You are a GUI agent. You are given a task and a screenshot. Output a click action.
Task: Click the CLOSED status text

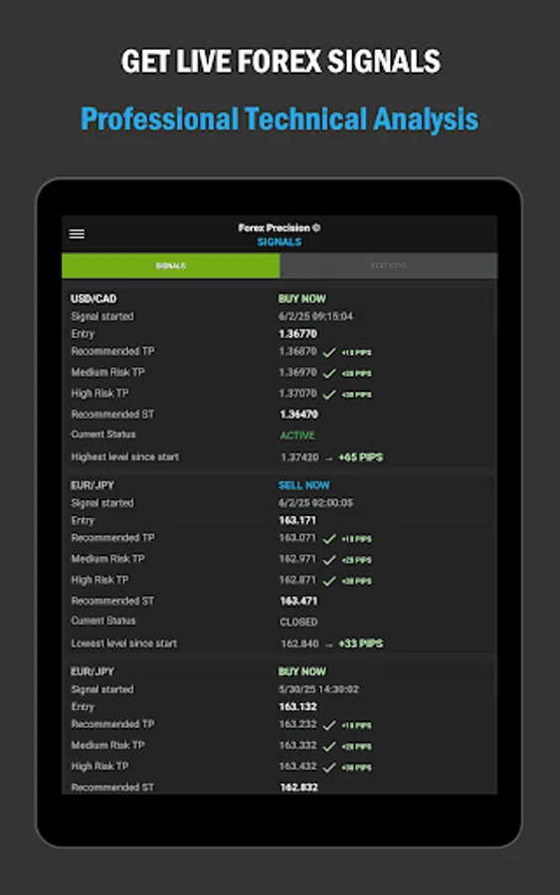[298, 623]
